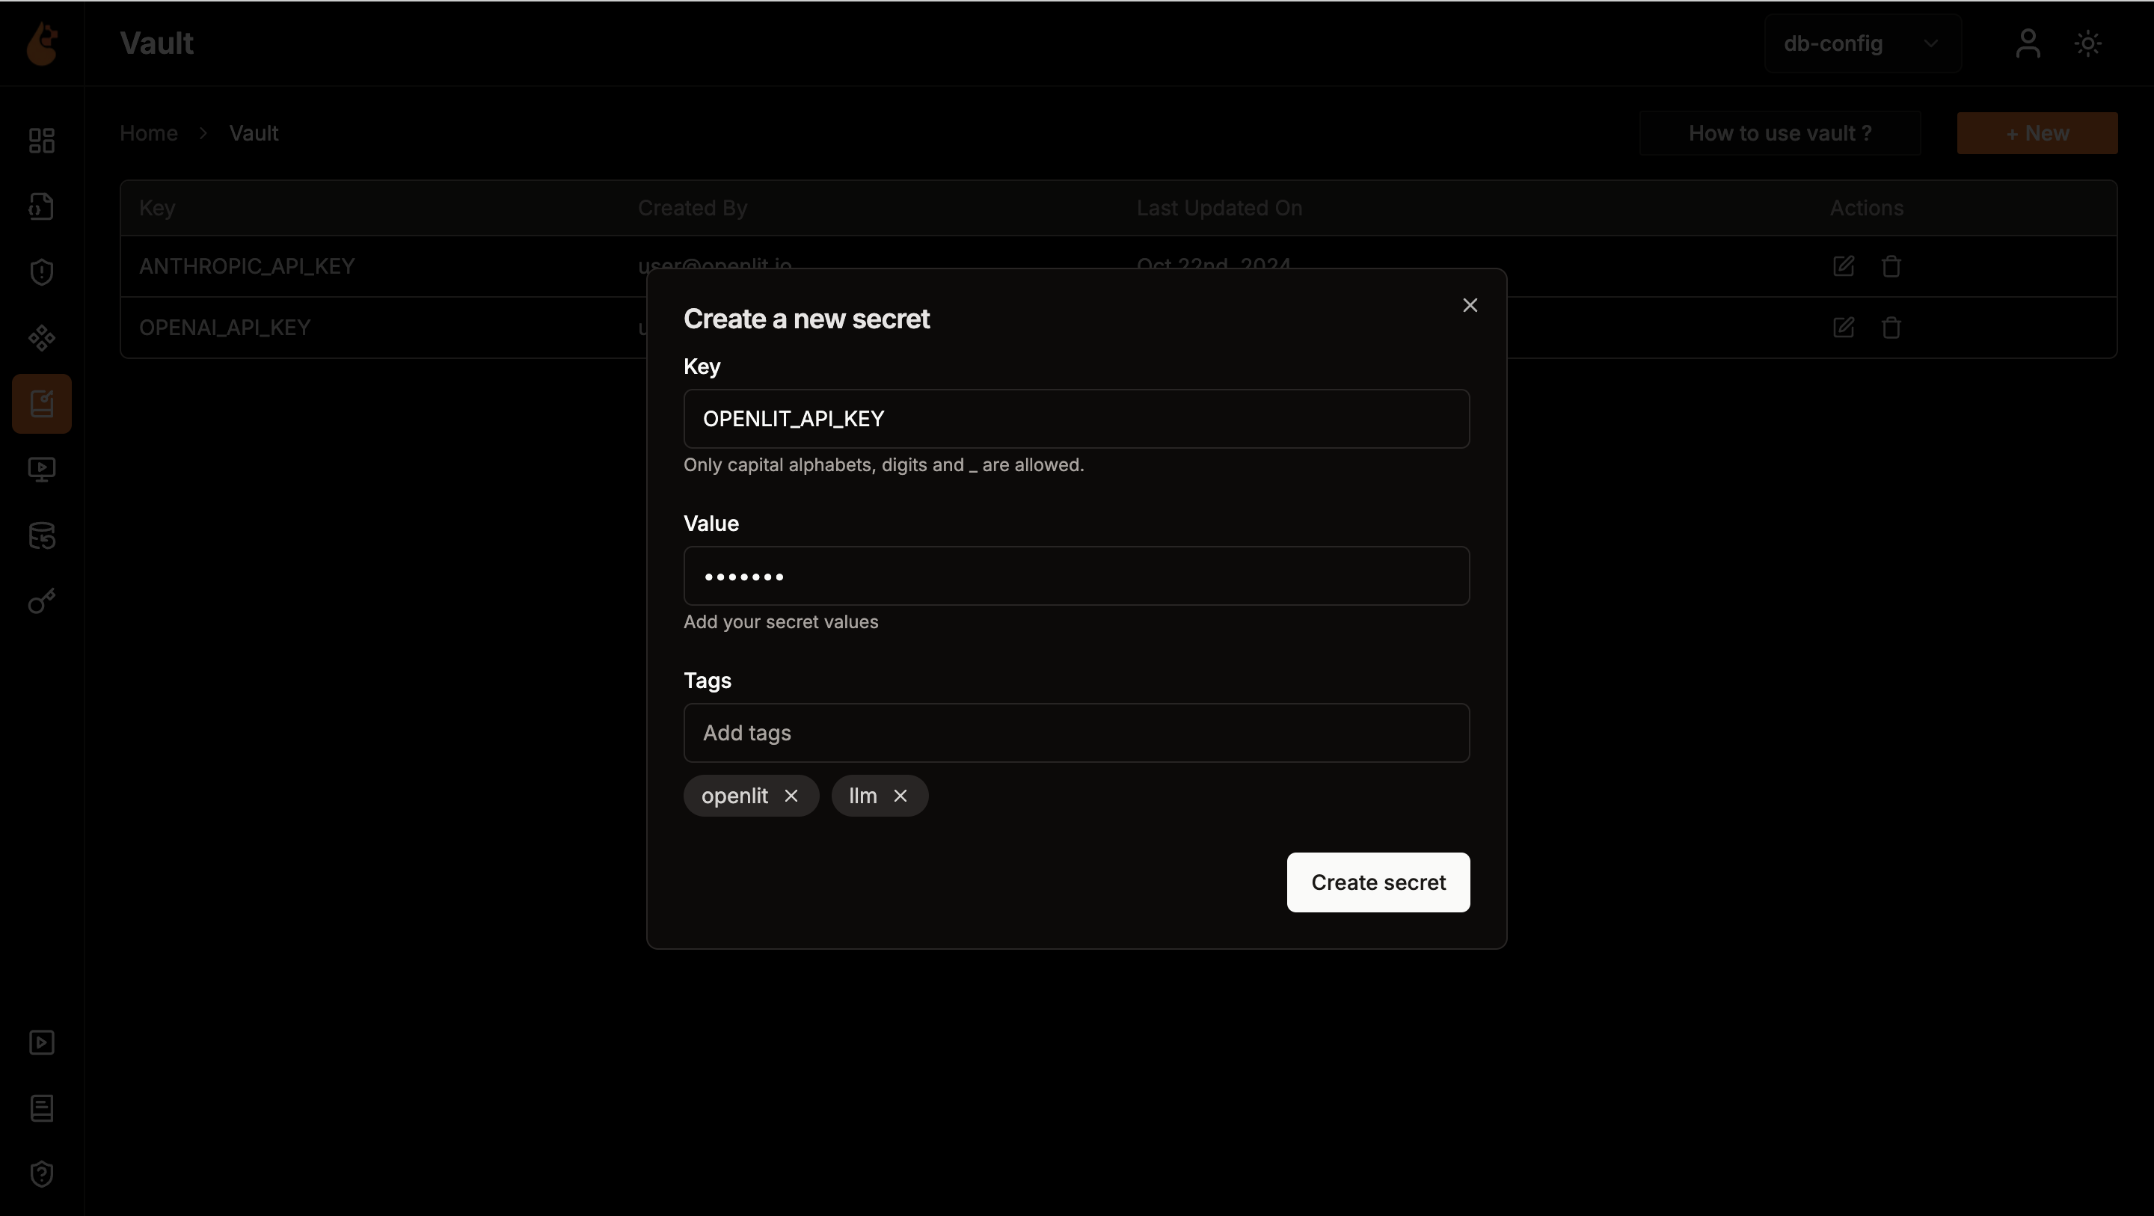
Task: Open the user profile menu
Action: (x=2027, y=43)
